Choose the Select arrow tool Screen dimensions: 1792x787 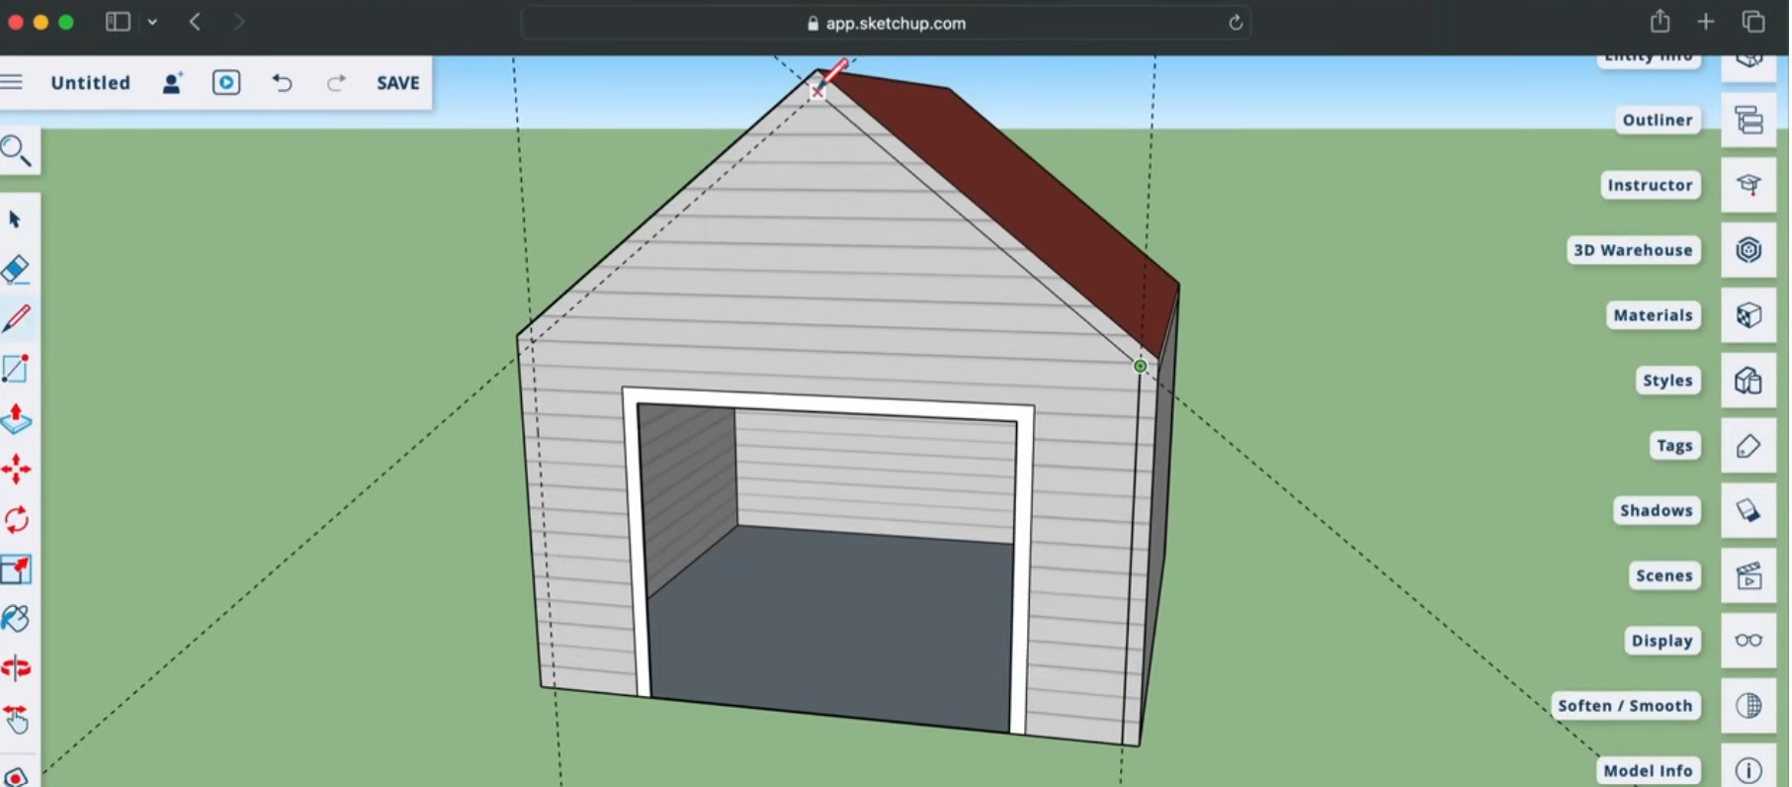pos(15,219)
